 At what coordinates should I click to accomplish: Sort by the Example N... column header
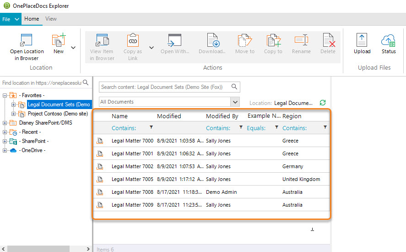coord(264,116)
